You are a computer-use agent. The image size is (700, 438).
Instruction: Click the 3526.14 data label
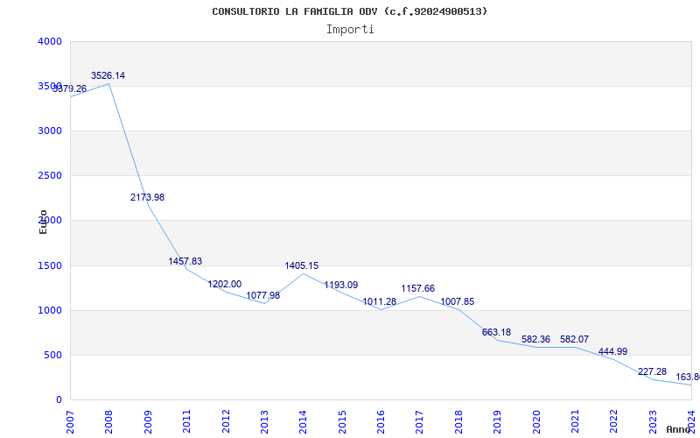click(108, 76)
